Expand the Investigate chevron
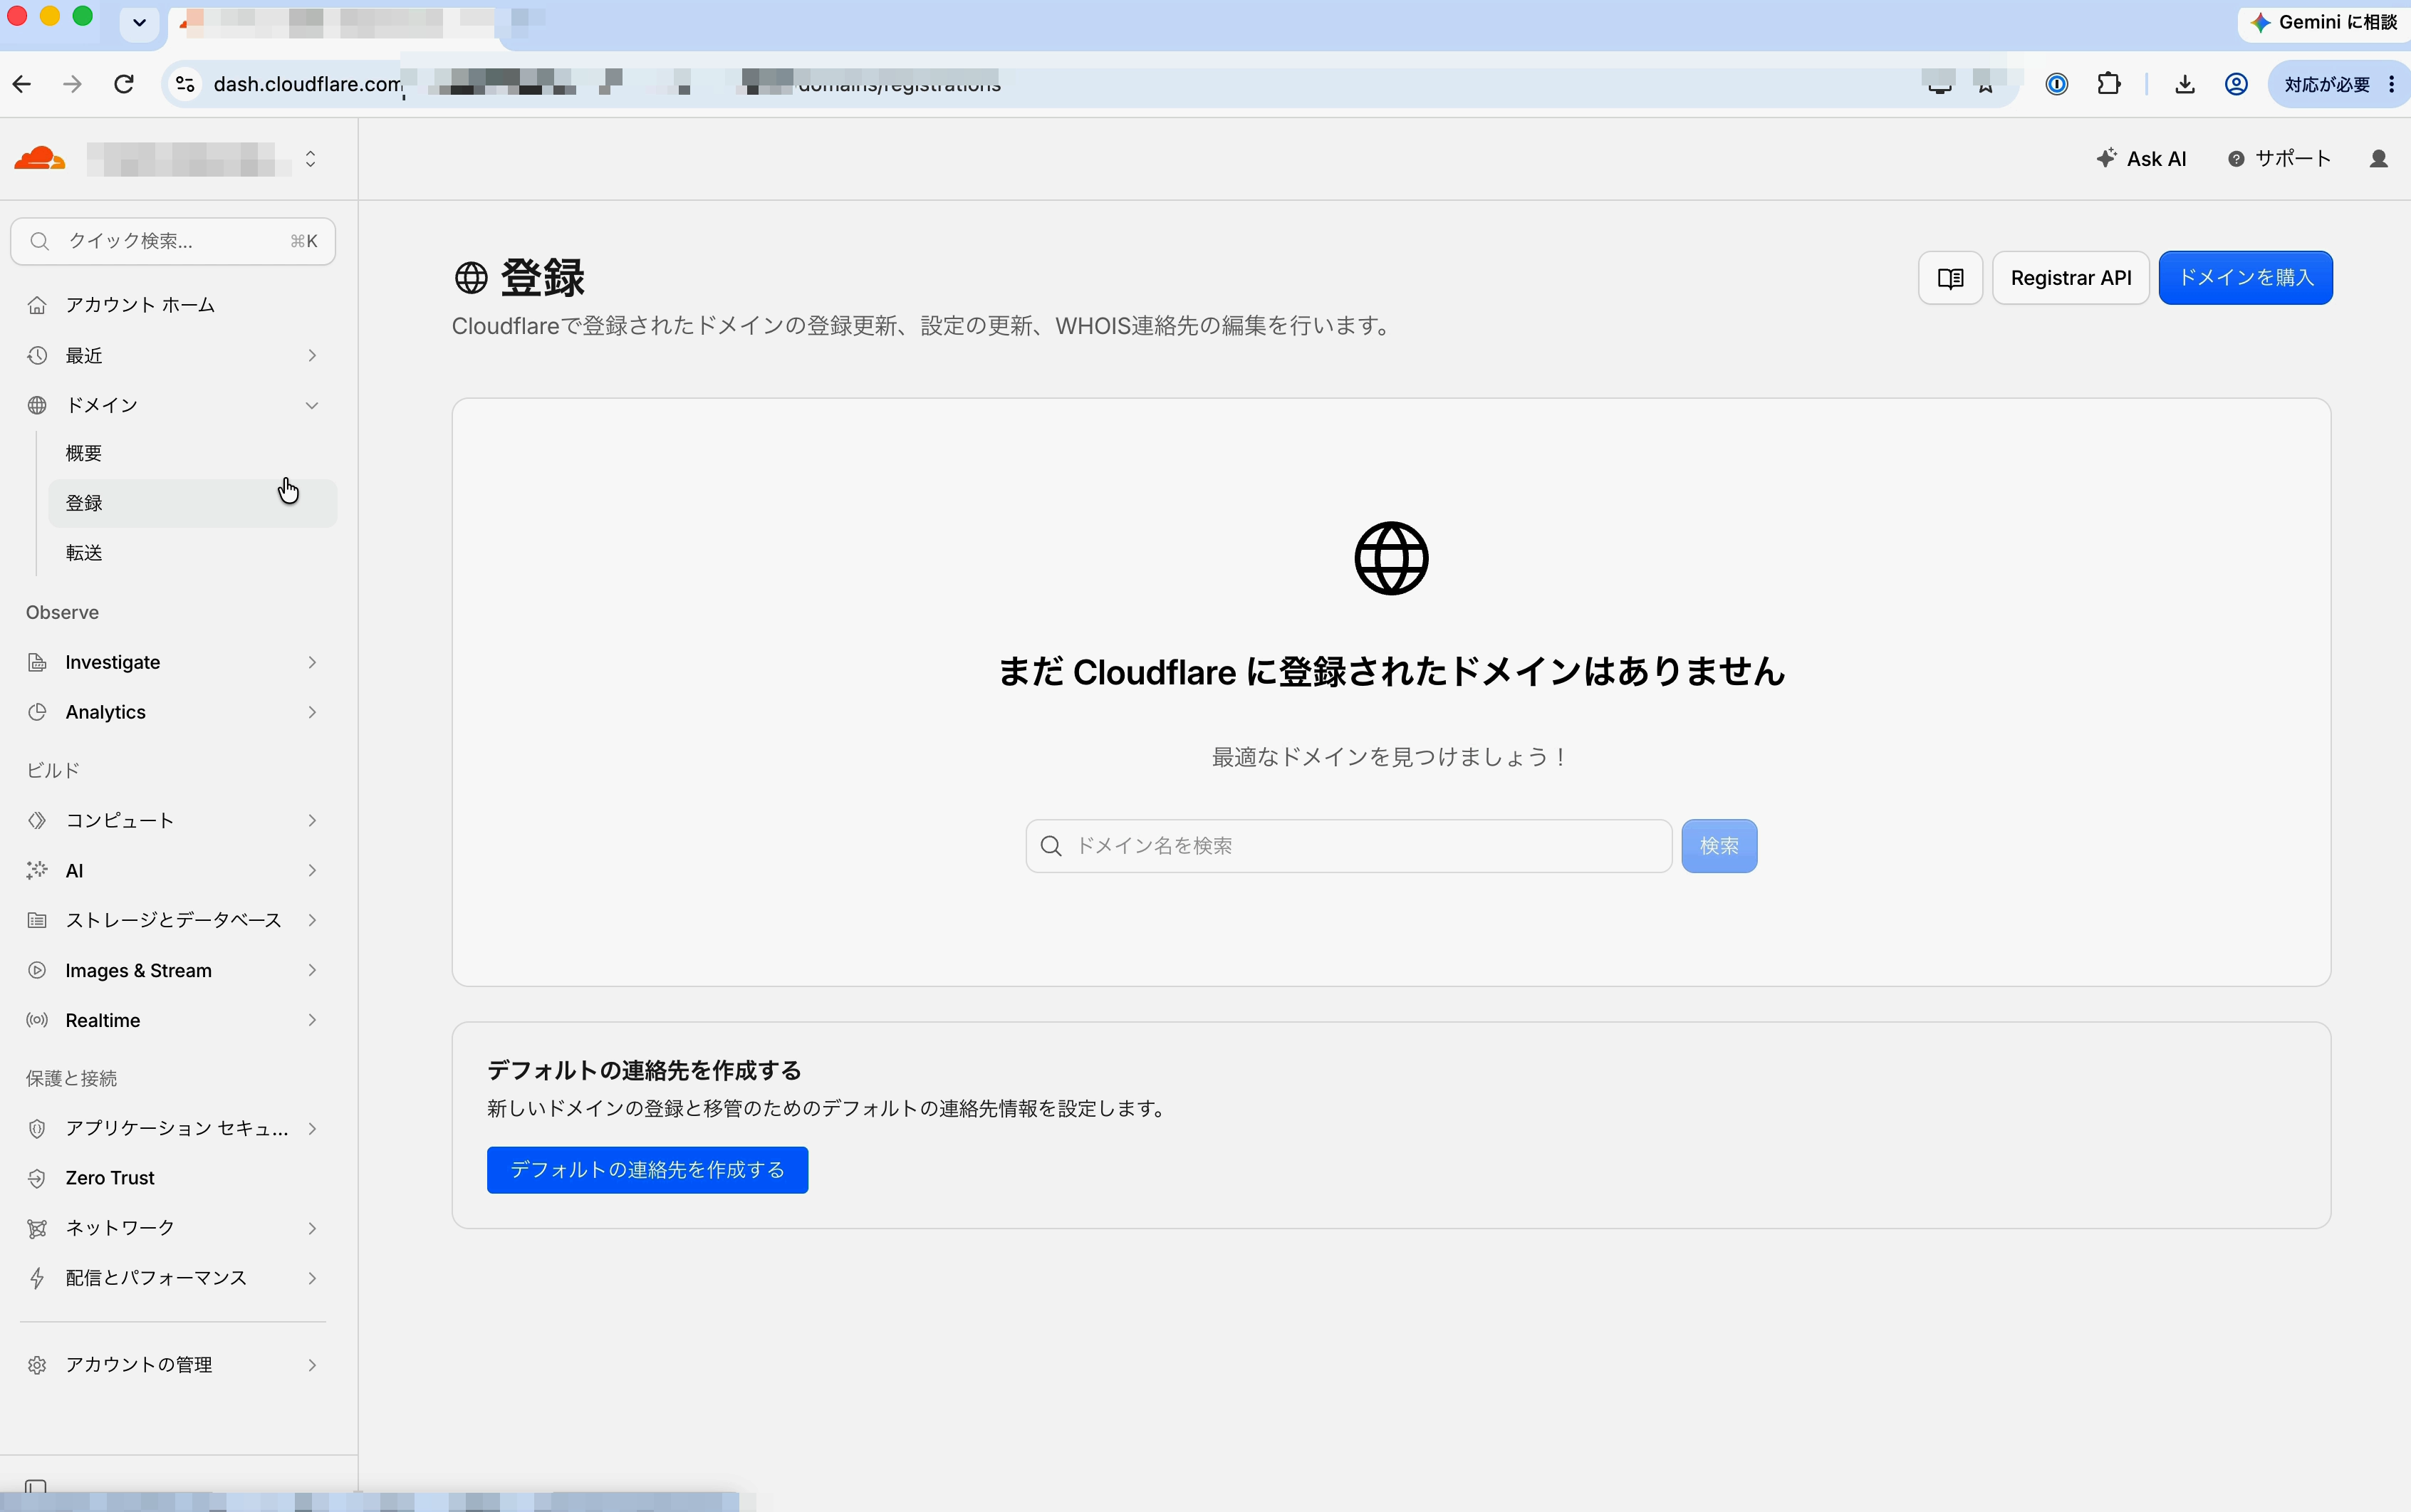The height and width of the screenshot is (1512, 2411). [x=312, y=662]
